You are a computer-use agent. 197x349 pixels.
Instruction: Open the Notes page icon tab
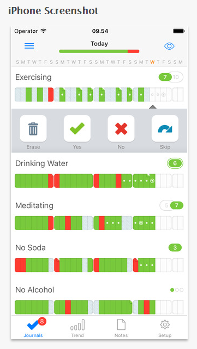(121, 328)
